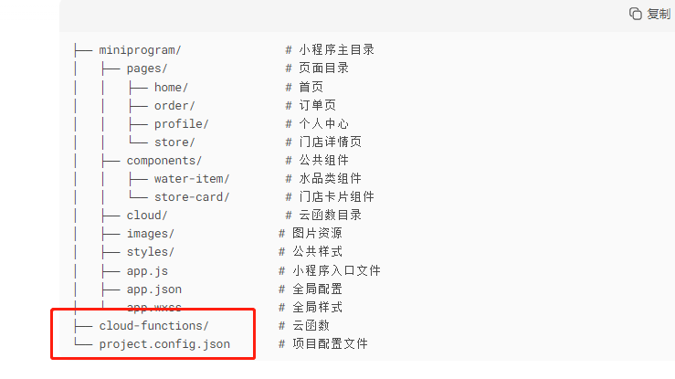Select the miniprogram/ folder line
Image resolution: width=675 pixels, height=379 pixels.
(x=140, y=50)
